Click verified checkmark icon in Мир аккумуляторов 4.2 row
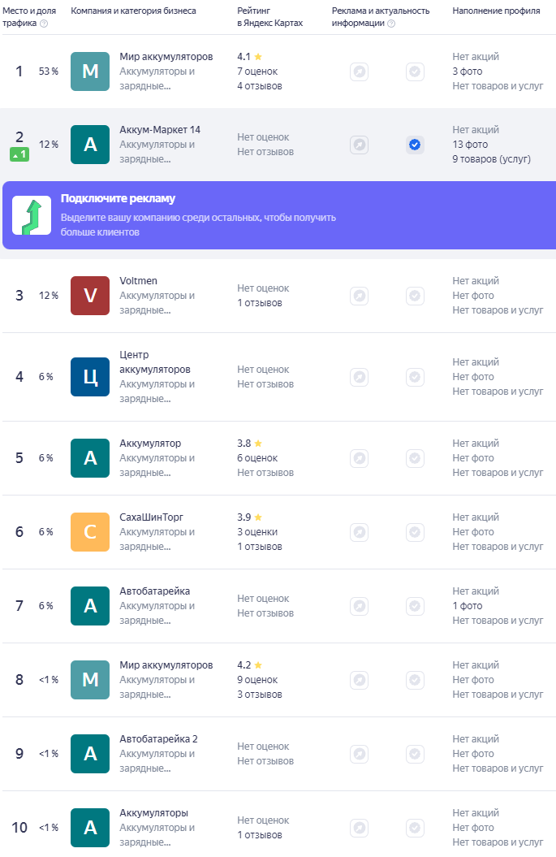Image resolution: width=556 pixels, height=857 pixels. click(415, 680)
